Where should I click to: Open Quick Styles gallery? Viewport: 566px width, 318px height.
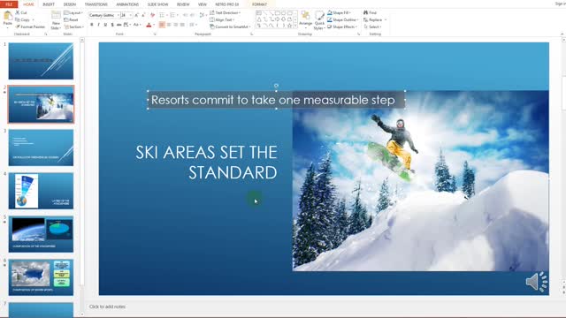pyautogui.click(x=319, y=20)
